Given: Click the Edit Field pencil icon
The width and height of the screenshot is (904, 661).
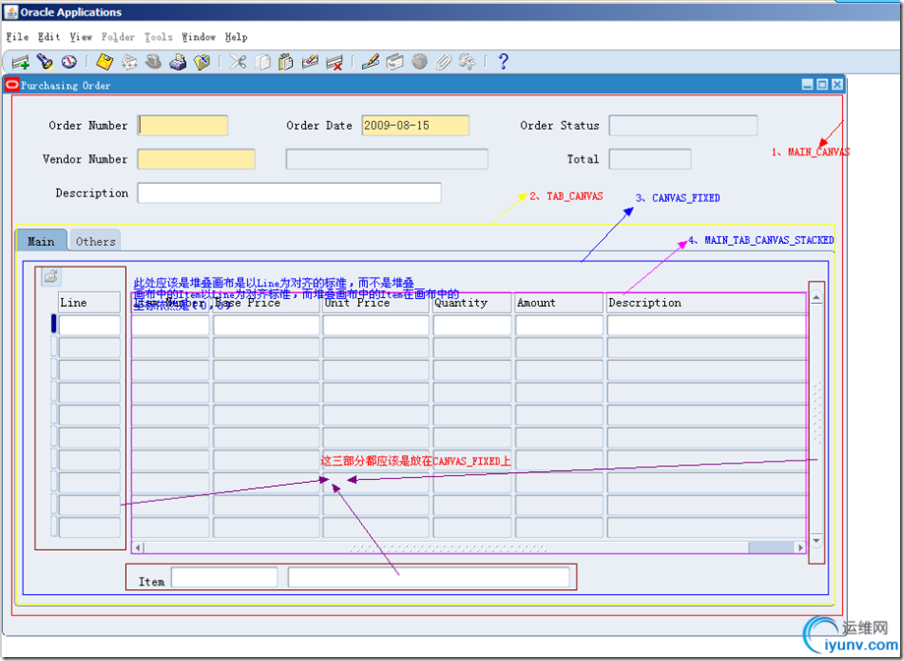Looking at the screenshot, I should (370, 62).
